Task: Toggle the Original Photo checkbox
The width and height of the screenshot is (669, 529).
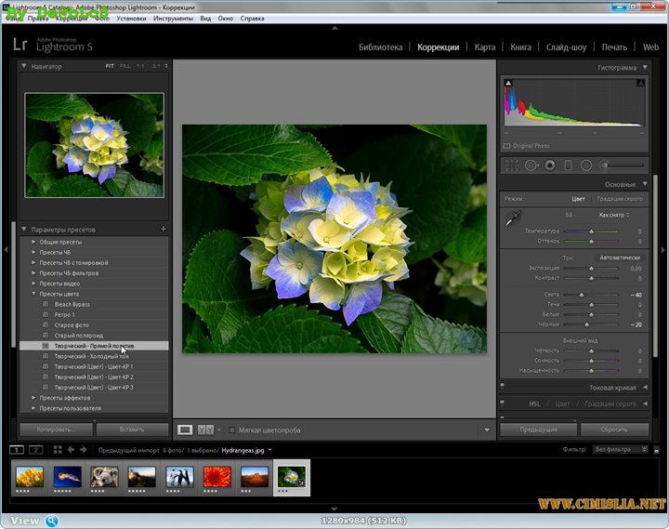Action: click(507, 146)
